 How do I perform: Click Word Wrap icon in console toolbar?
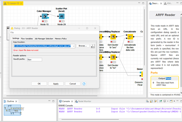click(x=155, y=101)
